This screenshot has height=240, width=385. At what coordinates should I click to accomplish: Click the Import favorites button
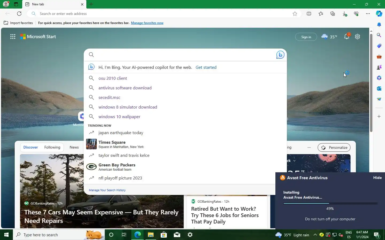click(18, 23)
